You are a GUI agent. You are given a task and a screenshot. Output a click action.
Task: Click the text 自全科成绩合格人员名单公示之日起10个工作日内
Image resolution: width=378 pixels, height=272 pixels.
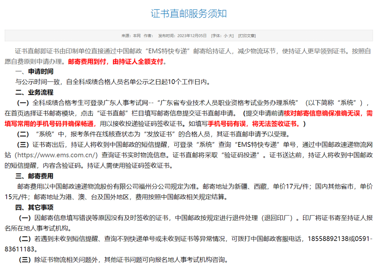click(x=136, y=82)
